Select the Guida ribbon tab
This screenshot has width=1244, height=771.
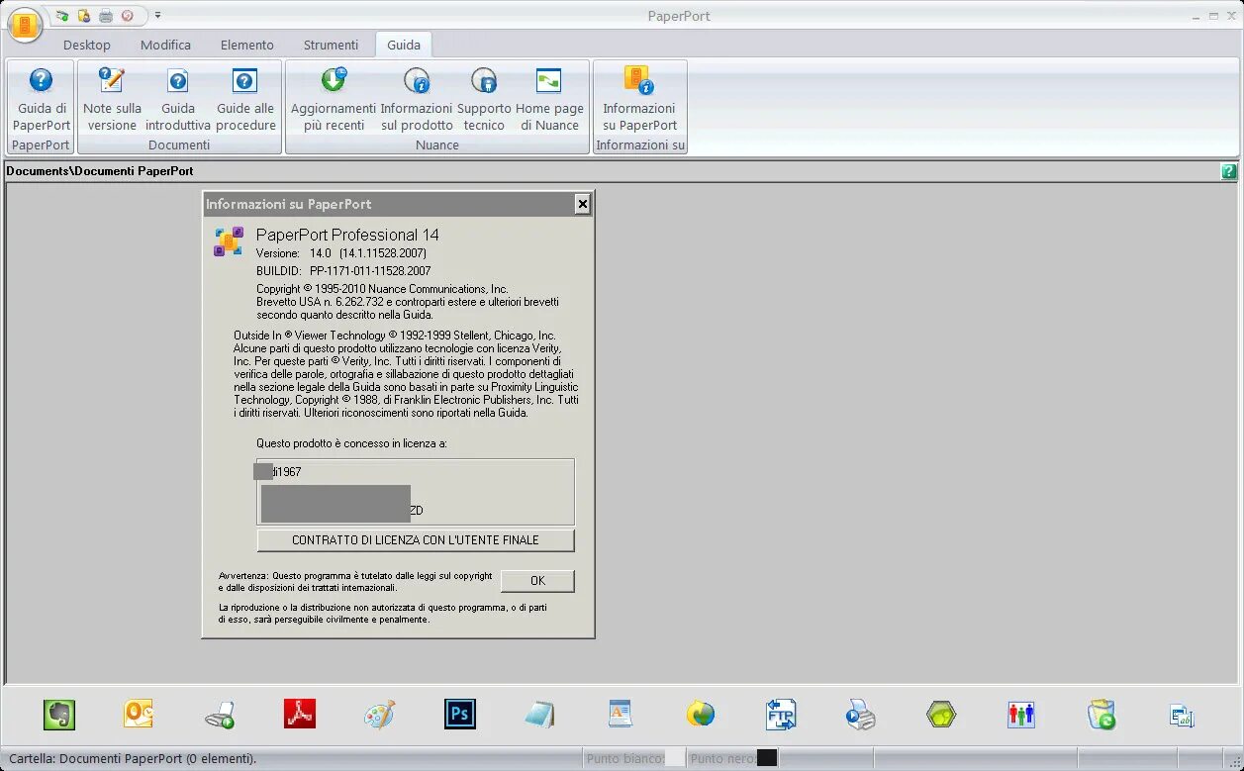404,45
